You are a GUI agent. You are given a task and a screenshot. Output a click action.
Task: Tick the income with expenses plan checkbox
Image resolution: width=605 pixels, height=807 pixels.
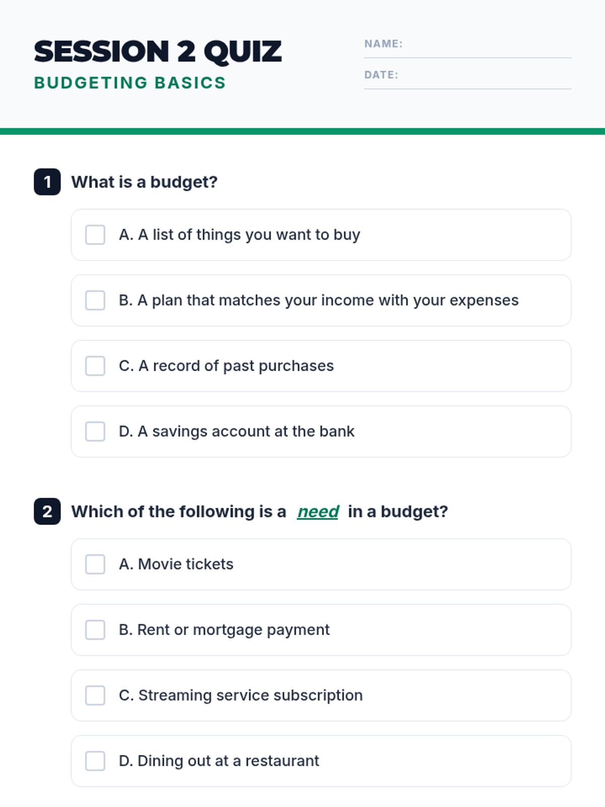[x=95, y=301]
